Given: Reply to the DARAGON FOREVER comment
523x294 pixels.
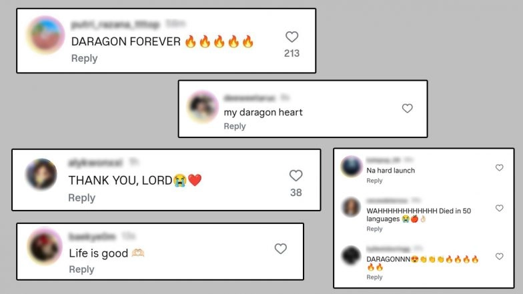Looking at the screenshot, I should tap(84, 59).
